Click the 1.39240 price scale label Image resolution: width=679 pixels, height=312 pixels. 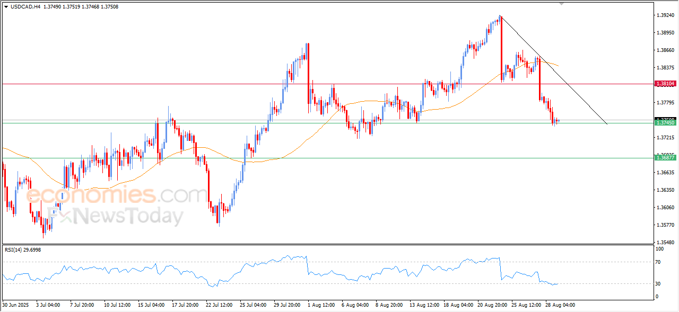tap(665, 15)
